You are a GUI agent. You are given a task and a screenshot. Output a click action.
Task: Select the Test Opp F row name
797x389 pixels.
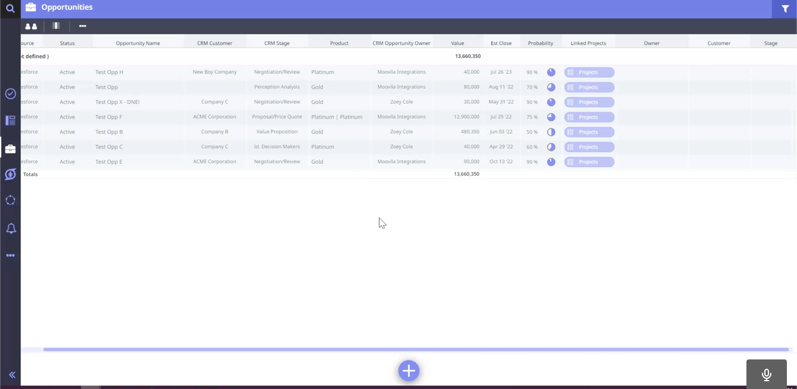click(x=109, y=117)
